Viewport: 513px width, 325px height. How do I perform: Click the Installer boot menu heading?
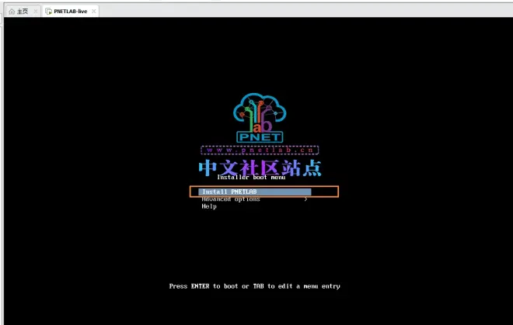[251, 178]
